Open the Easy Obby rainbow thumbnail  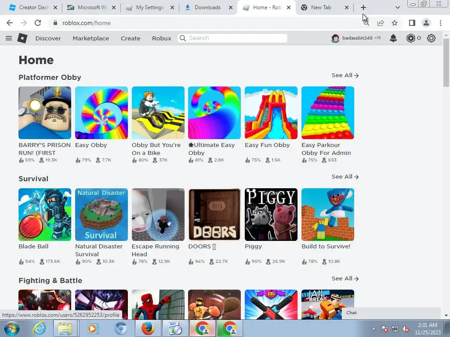[x=102, y=113]
